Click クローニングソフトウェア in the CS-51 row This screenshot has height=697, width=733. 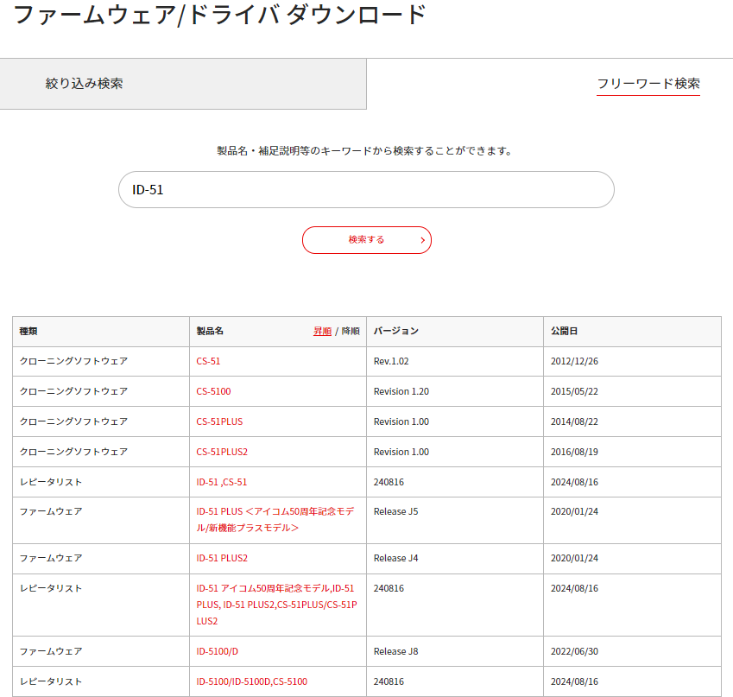point(73,361)
